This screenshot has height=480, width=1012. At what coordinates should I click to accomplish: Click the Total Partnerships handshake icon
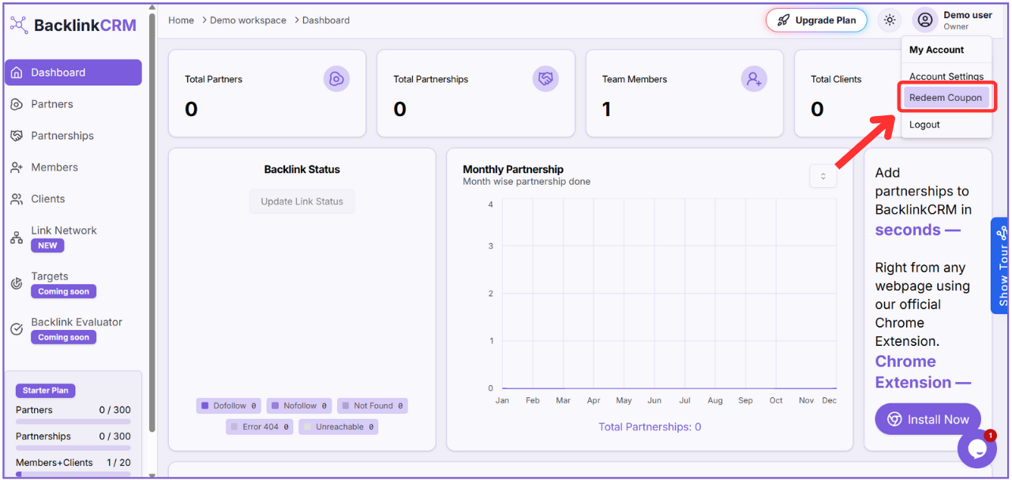[545, 79]
